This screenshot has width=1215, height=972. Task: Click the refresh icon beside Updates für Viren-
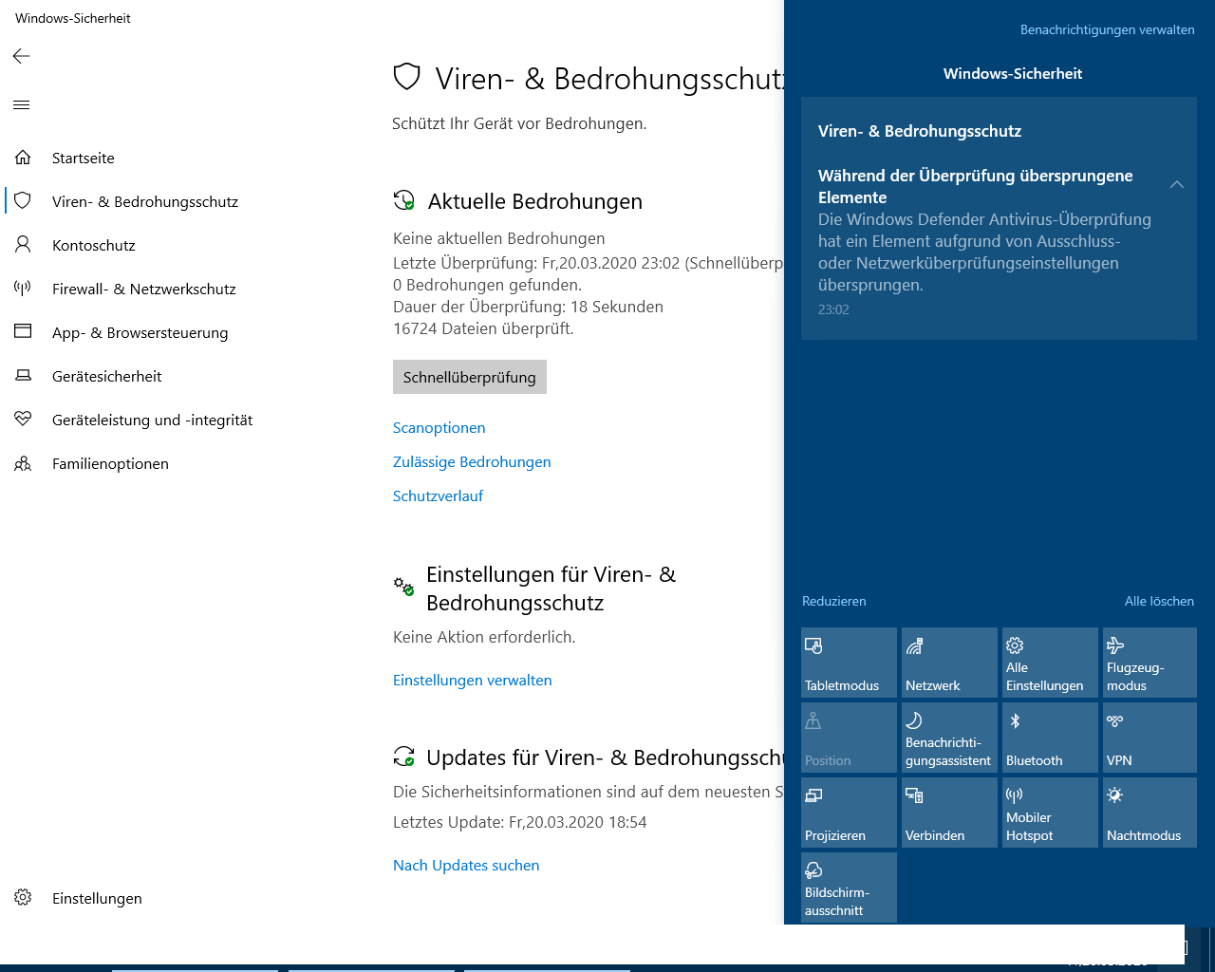404,757
